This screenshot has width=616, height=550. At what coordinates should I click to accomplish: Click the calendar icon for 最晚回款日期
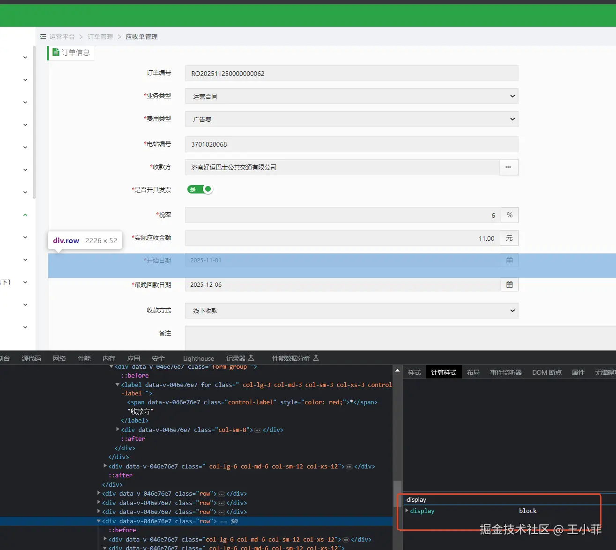pos(509,285)
